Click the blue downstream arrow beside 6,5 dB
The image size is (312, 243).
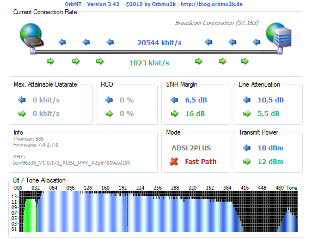(x=174, y=100)
